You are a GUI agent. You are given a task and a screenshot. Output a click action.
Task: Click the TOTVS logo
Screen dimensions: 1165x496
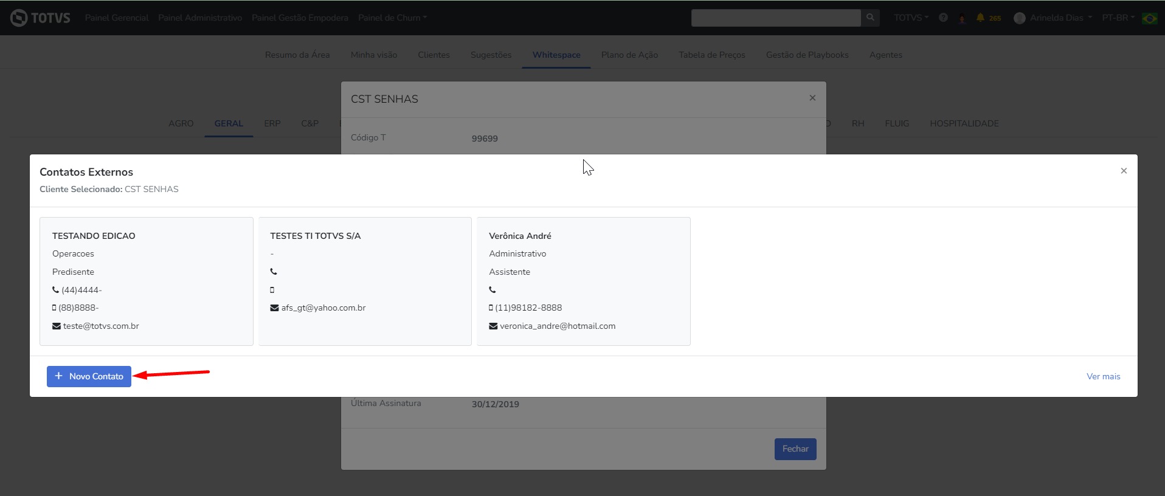(40, 18)
